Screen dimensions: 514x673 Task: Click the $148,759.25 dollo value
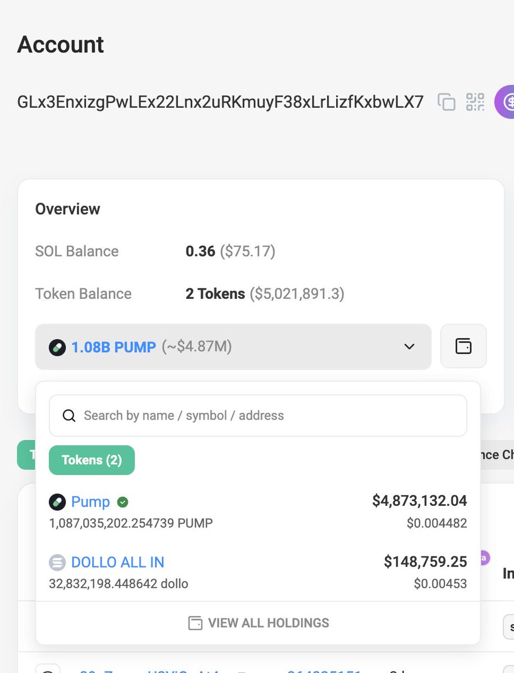pos(425,561)
